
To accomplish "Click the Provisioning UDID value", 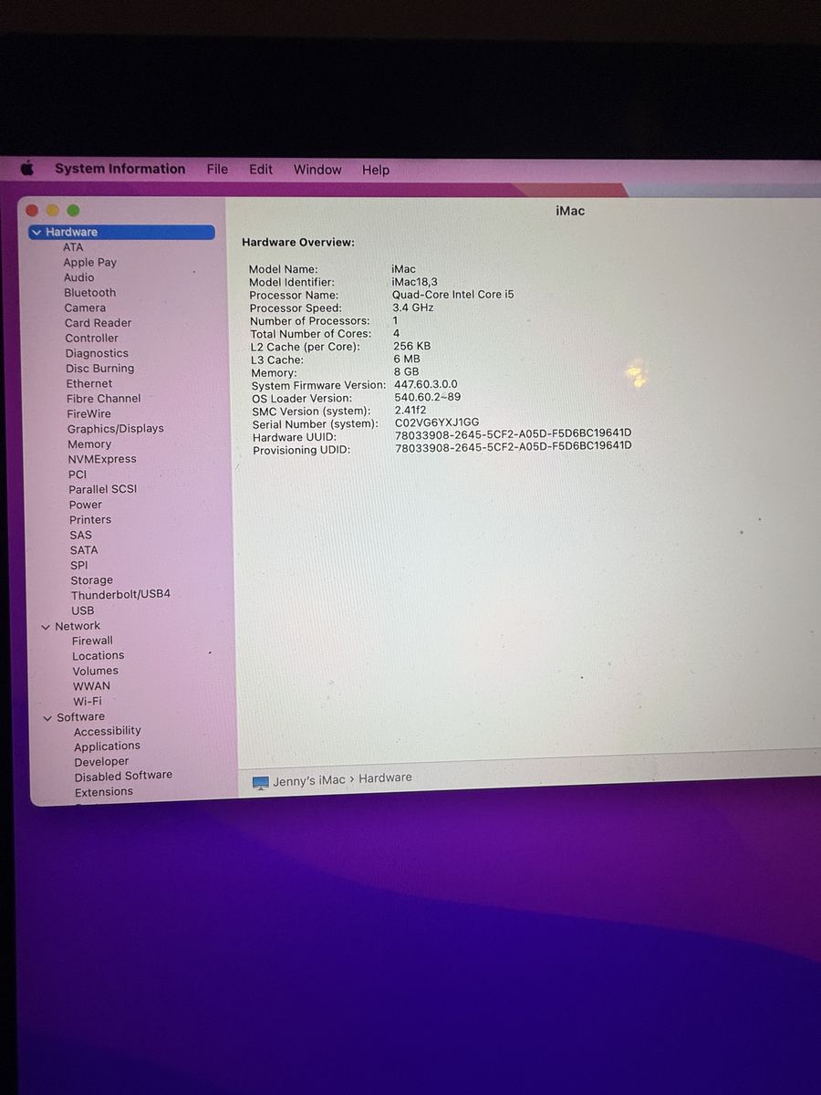I will [x=514, y=446].
